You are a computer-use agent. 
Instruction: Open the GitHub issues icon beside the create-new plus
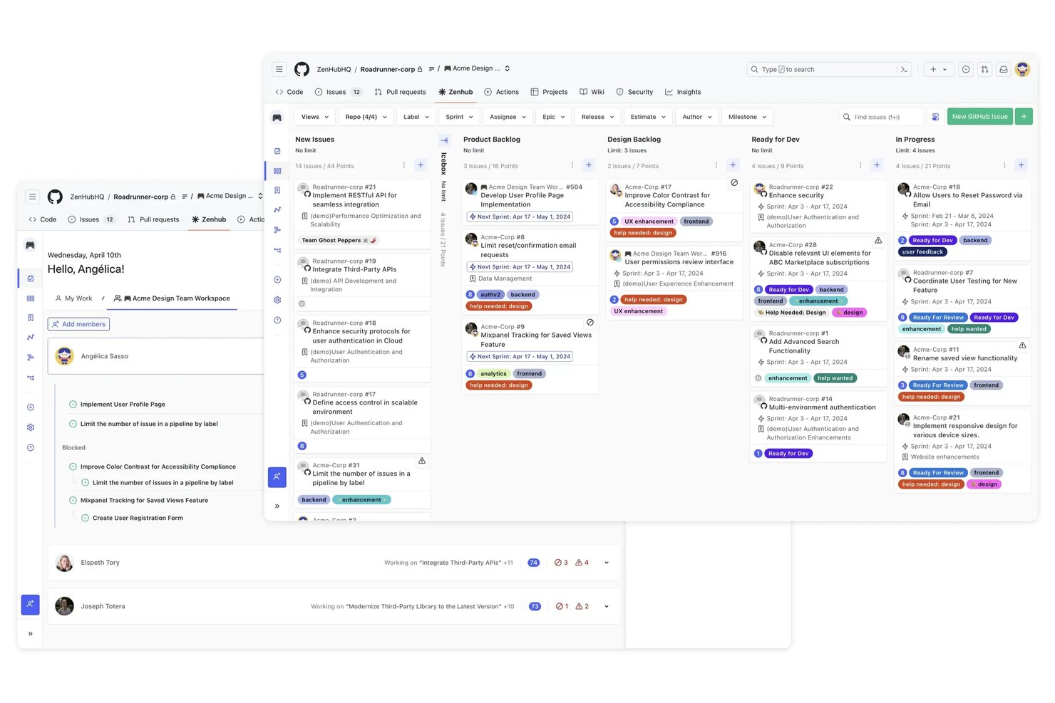[x=966, y=69]
